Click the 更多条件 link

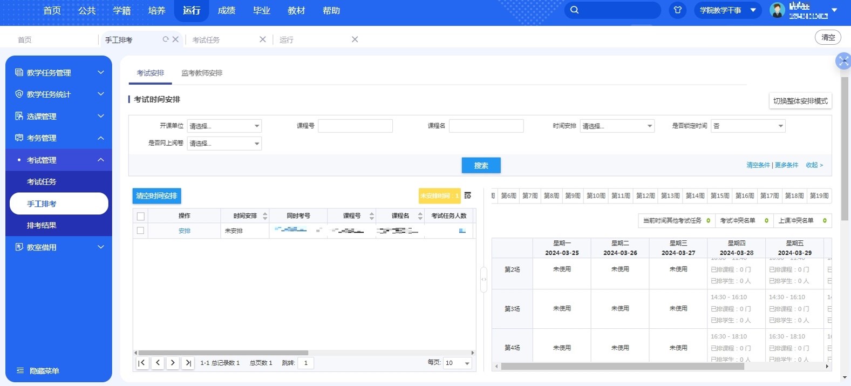[x=786, y=165]
